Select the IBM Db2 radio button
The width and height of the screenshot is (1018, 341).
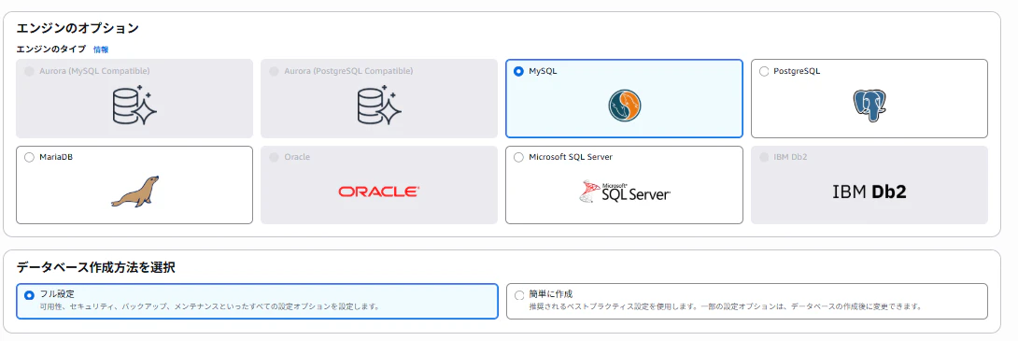[x=764, y=157]
